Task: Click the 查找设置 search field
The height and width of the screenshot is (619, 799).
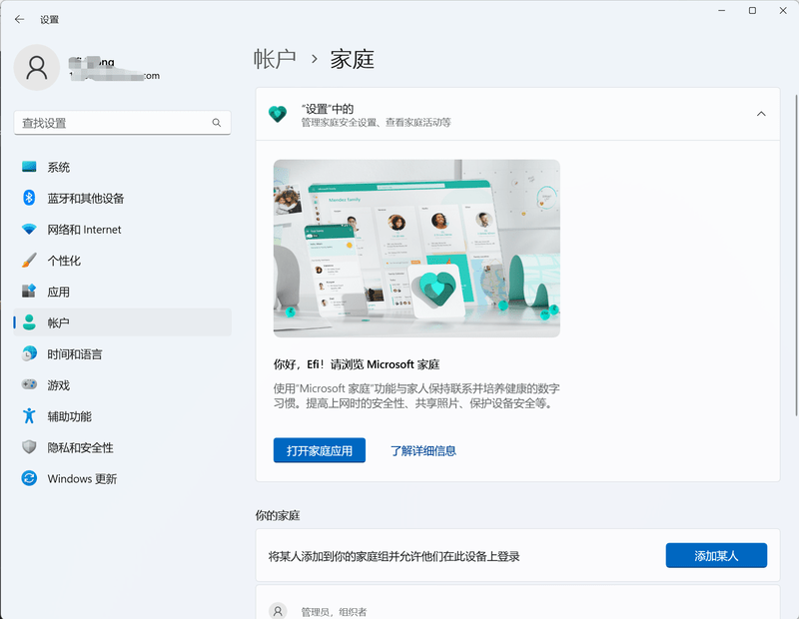Action: 122,123
